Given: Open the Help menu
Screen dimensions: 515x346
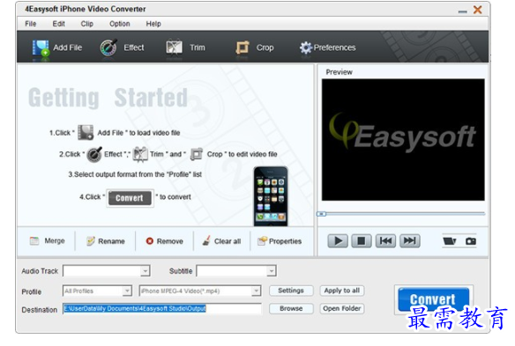Looking at the screenshot, I should coord(153,24).
